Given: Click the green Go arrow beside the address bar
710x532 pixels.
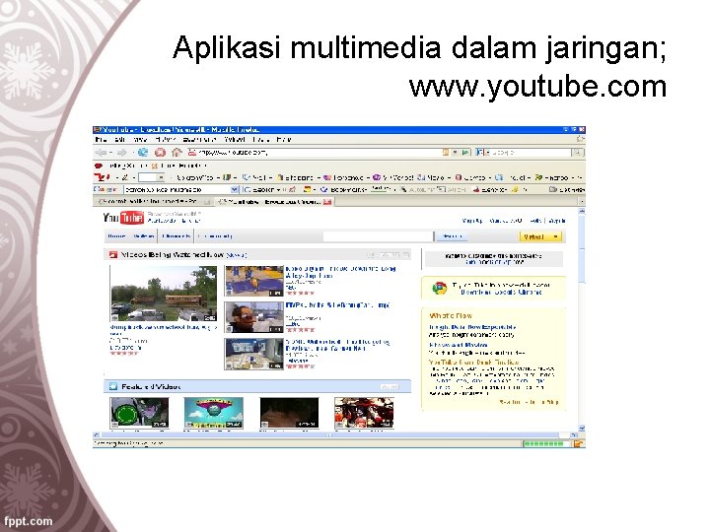Looking at the screenshot, I should 465,153.
